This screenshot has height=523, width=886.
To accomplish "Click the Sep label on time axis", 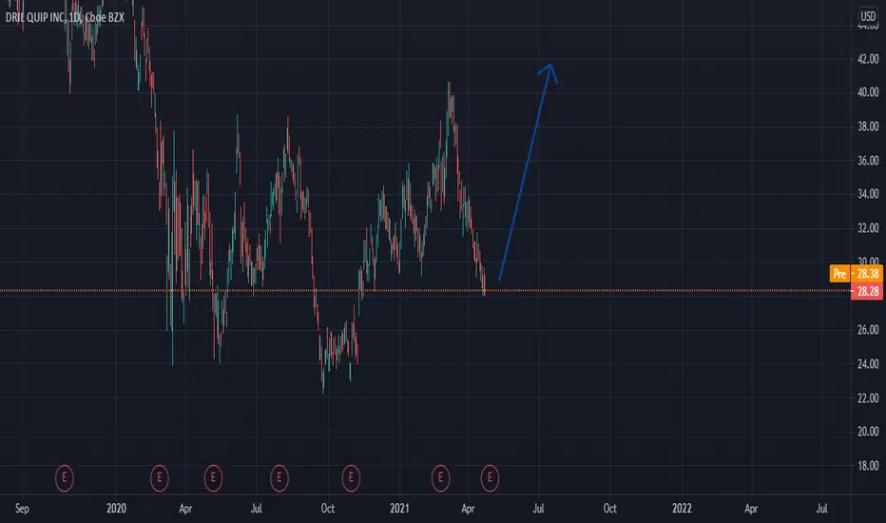I will click(x=22, y=509).
